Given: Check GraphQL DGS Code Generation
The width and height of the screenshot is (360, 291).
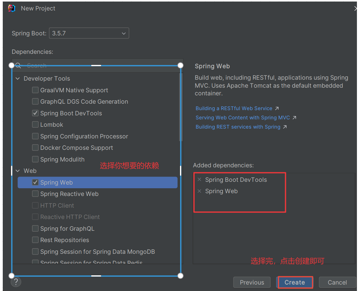Looking at the screenshot, I should 35,102.
